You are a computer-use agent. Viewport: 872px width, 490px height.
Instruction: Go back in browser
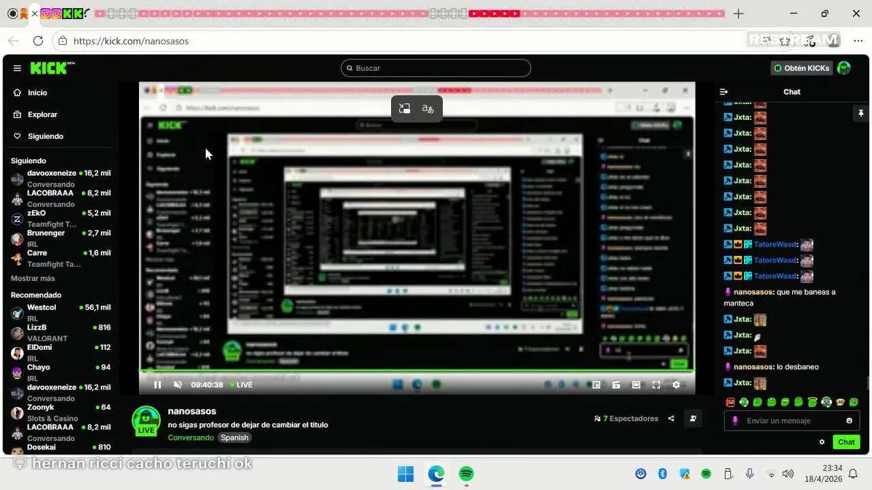click(14, 41)
